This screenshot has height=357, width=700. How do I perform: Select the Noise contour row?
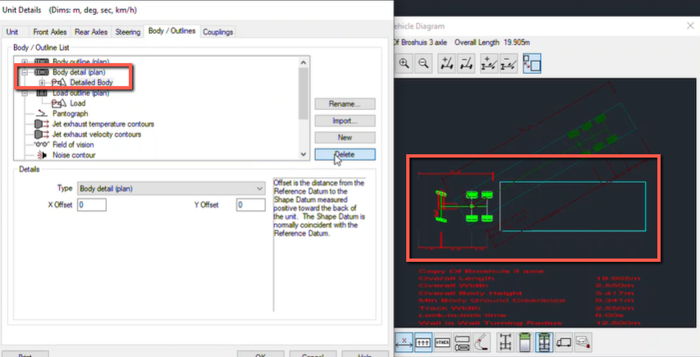pos(74,155)
